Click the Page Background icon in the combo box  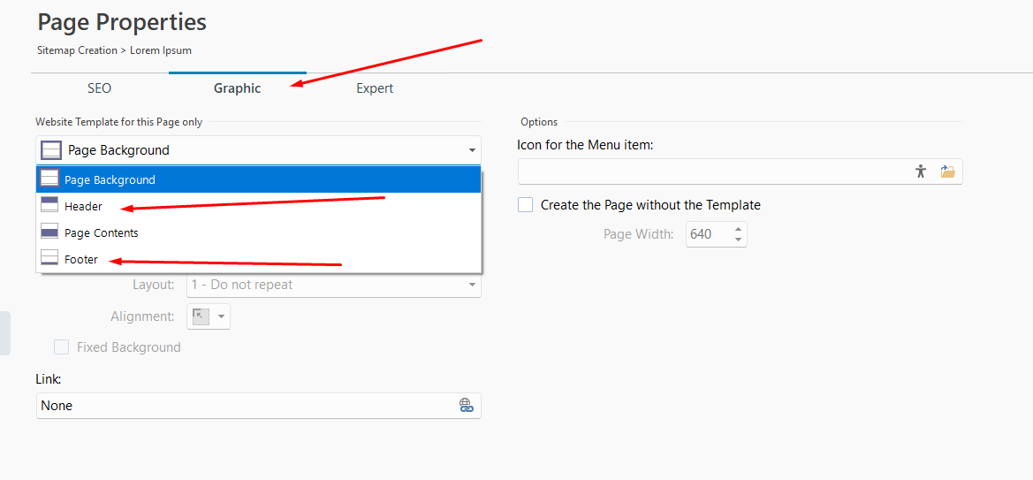pyautogui.click(x=51, y=150)
